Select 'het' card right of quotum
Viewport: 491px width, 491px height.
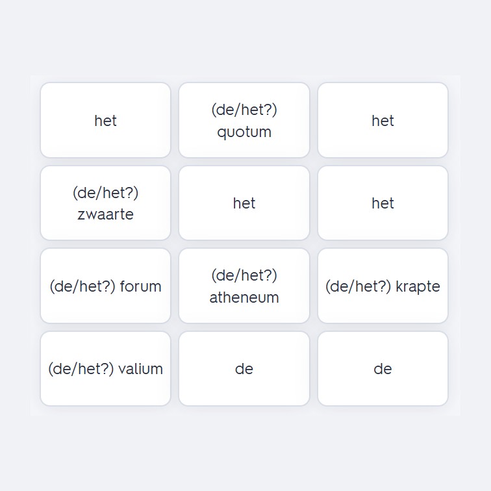(383, 120)
